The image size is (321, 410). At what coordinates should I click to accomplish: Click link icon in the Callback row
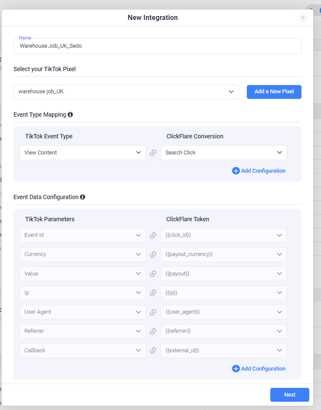click(153, 351)
